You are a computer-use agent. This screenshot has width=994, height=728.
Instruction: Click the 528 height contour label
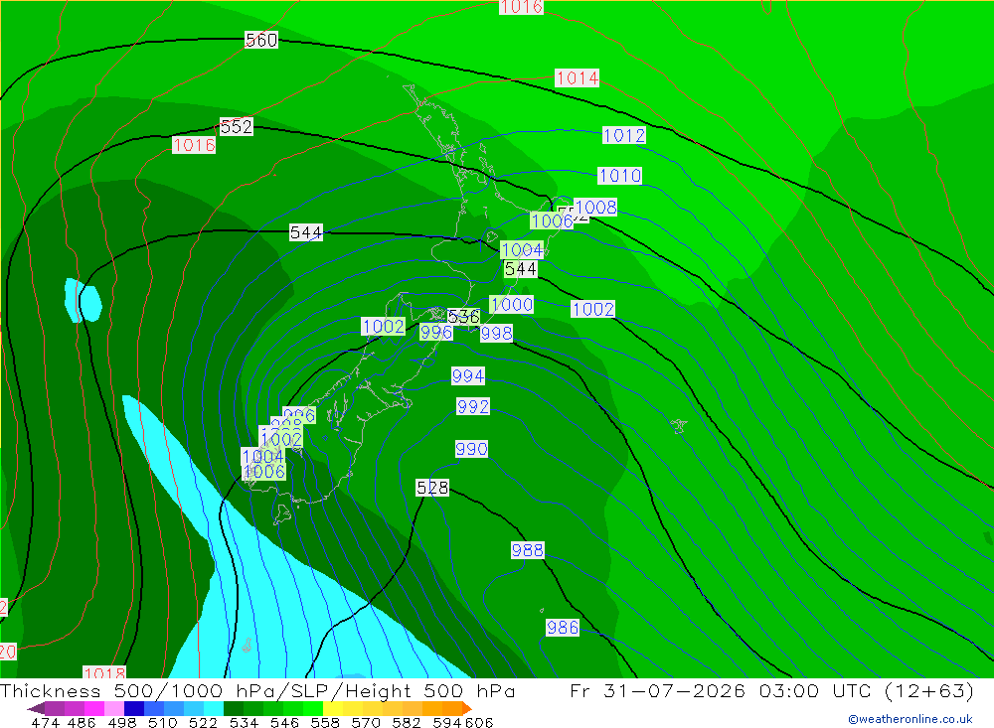coord(432,488)
